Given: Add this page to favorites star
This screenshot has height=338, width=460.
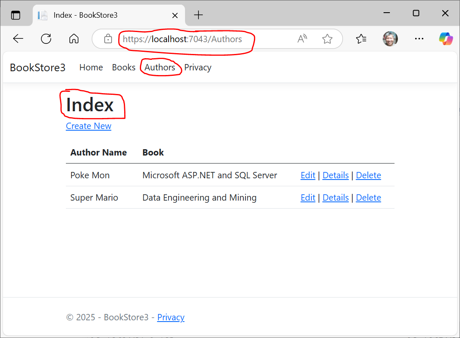Looking at the screenshot, I should 327,39.
